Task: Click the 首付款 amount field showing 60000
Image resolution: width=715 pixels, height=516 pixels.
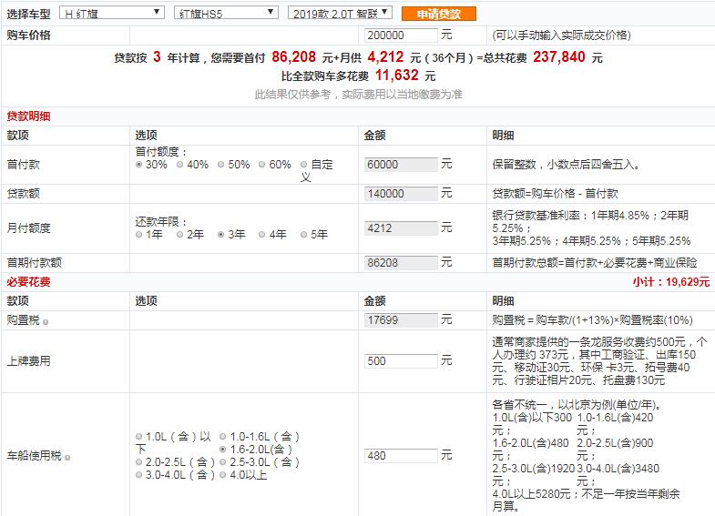Action: 401,165
